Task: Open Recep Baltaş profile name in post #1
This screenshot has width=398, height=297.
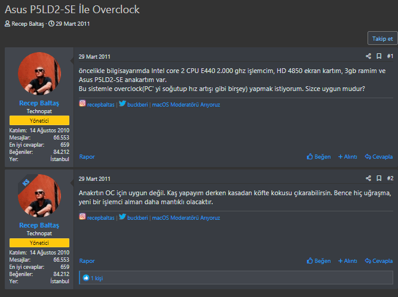Action: tap(39, 103)
